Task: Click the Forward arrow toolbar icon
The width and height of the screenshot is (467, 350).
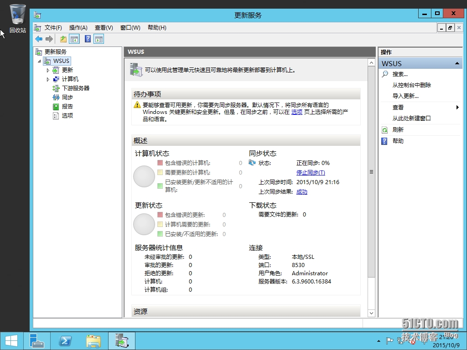Action: tap(49, 39)
